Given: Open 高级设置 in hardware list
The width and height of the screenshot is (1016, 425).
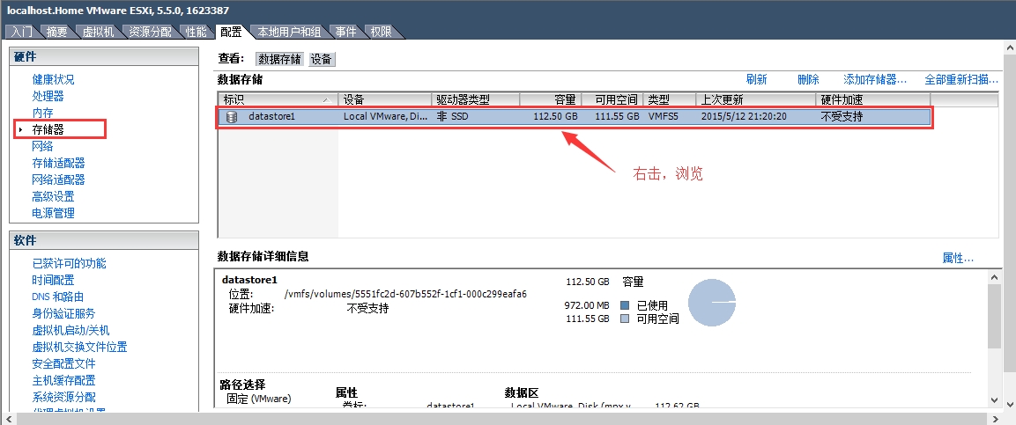Looking at the screenshot, I should (x=53, y=196).
